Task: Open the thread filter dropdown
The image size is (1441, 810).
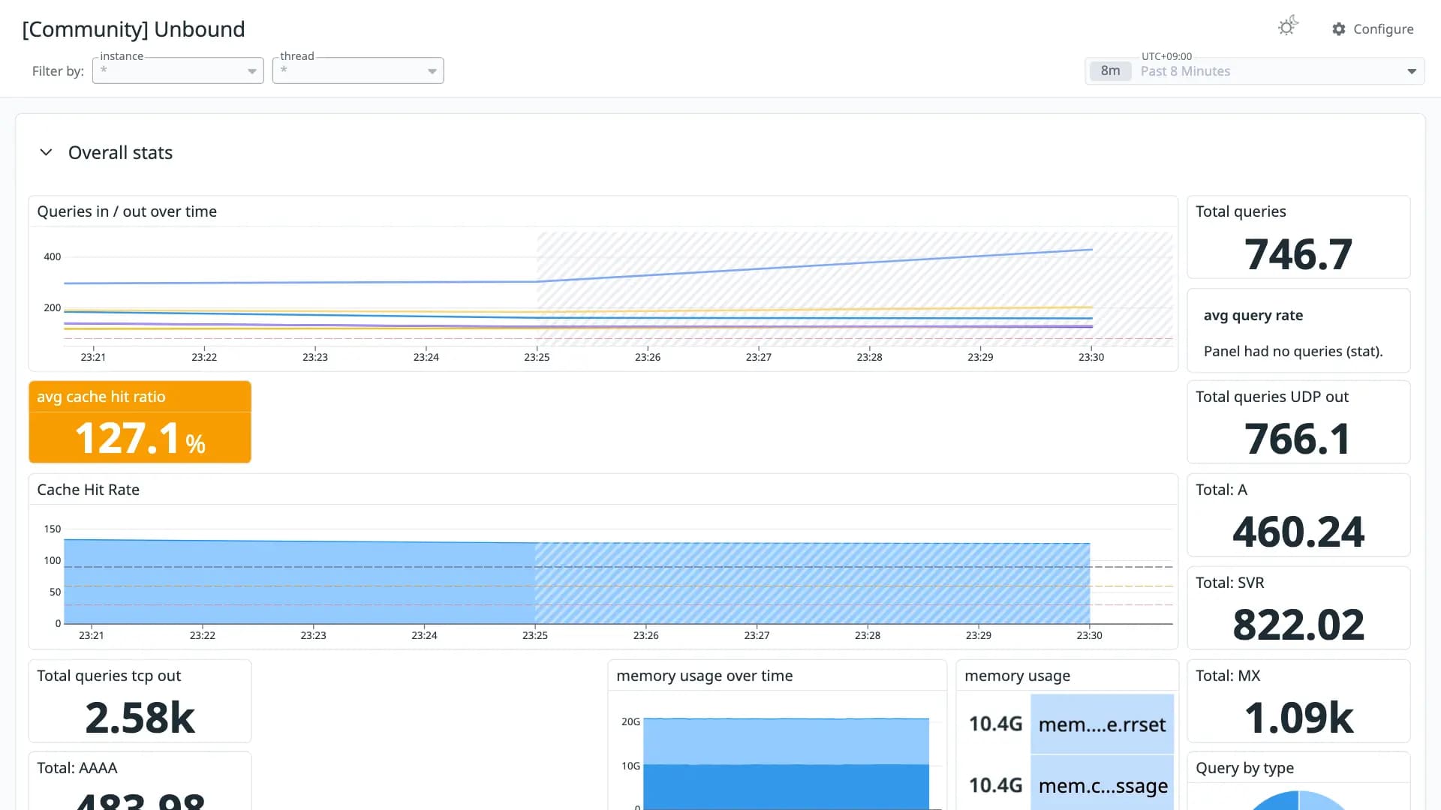Action: [x=358, y=70]
